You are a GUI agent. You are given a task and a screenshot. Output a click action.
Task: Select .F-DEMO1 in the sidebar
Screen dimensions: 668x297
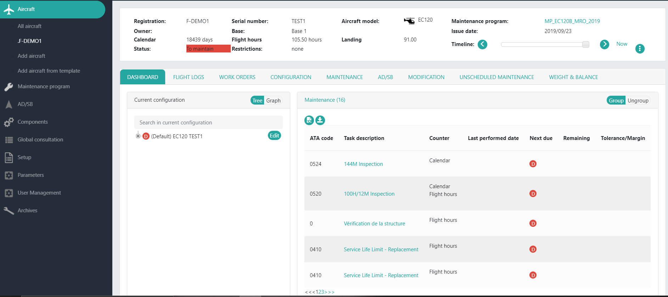(29, 41)
